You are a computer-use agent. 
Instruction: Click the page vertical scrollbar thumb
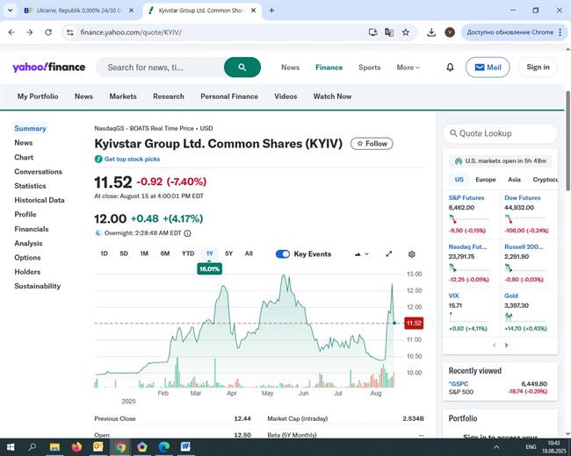click(x=567, y=140)
